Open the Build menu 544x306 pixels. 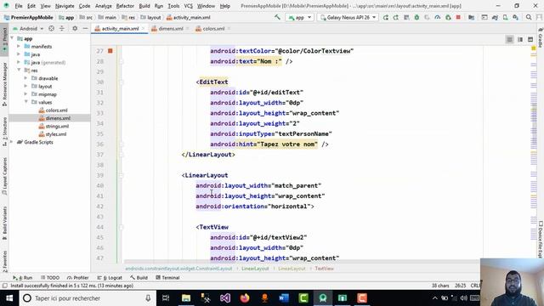coord(144,6)
